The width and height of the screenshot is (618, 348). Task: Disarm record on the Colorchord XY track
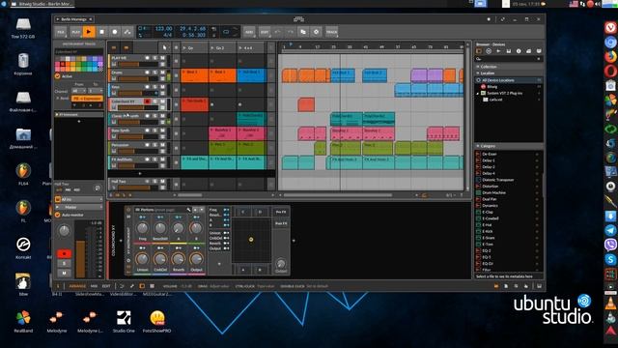(148, 101)
